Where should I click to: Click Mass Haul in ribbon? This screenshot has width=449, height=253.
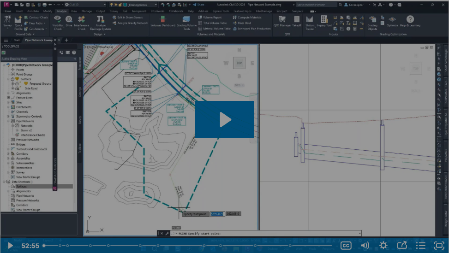click(x=242, y=23)
